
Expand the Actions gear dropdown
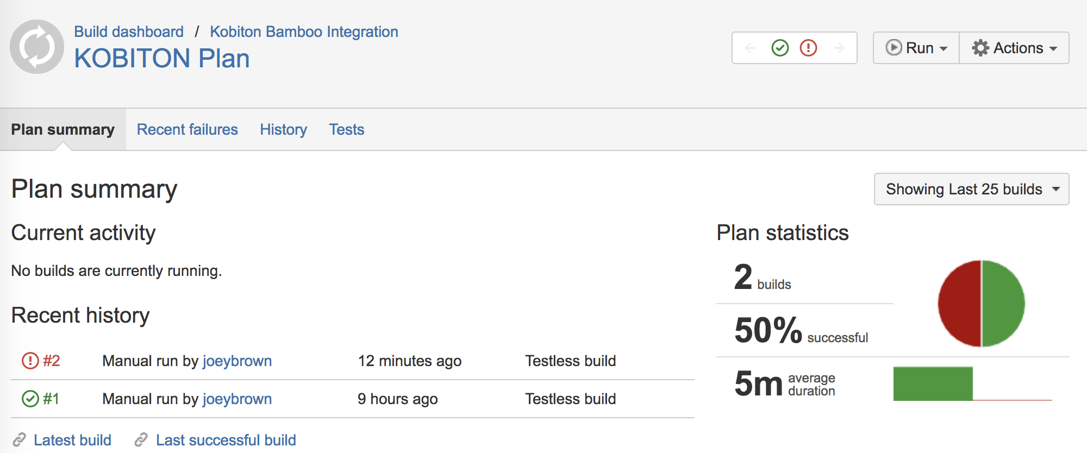tap(1014, 48)
